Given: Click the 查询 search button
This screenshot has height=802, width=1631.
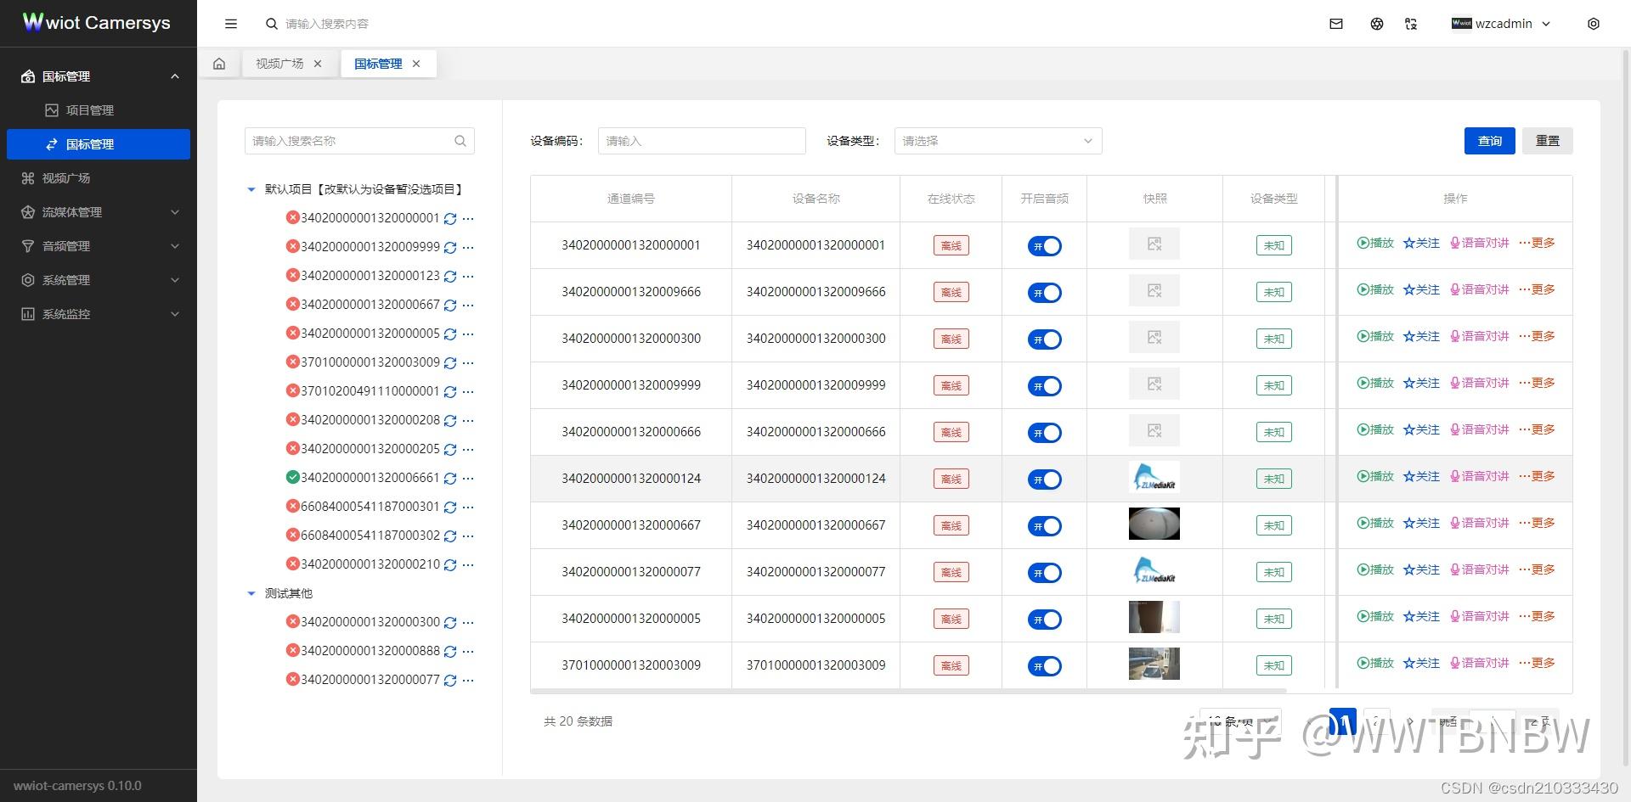Looking at the screenshot, I should (1489, 141).
